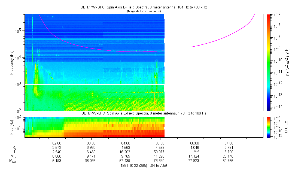This screenshot has width=295, height=169.
Task: Click the 07:00 time axis label
Action: (x=229, y=143)
